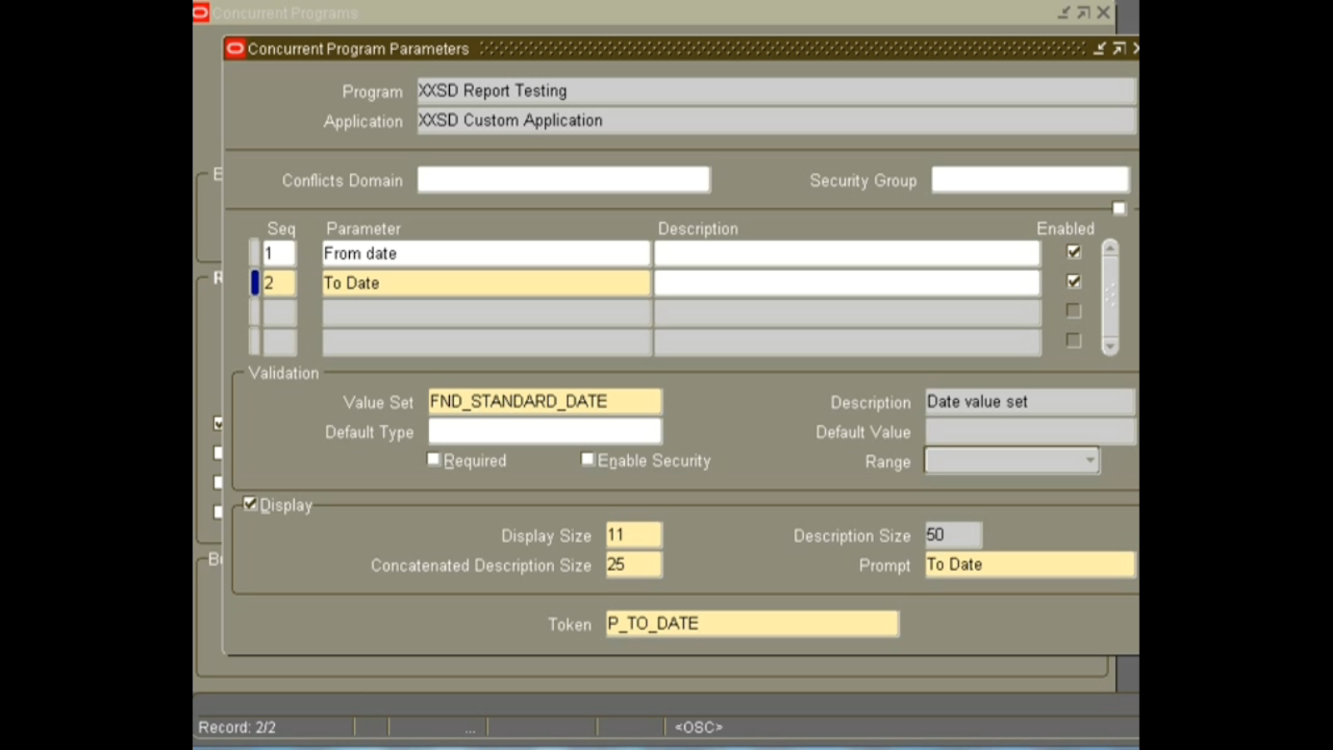Image resolution: width=1333 pixels, height=750 pixels.
Task: Click the scrollbar up arrow beside parameter rows
Action: click(1110, 248)
